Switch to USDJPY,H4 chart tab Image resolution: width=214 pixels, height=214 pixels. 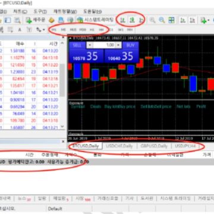pyautogui.click(x=185, y=146)
